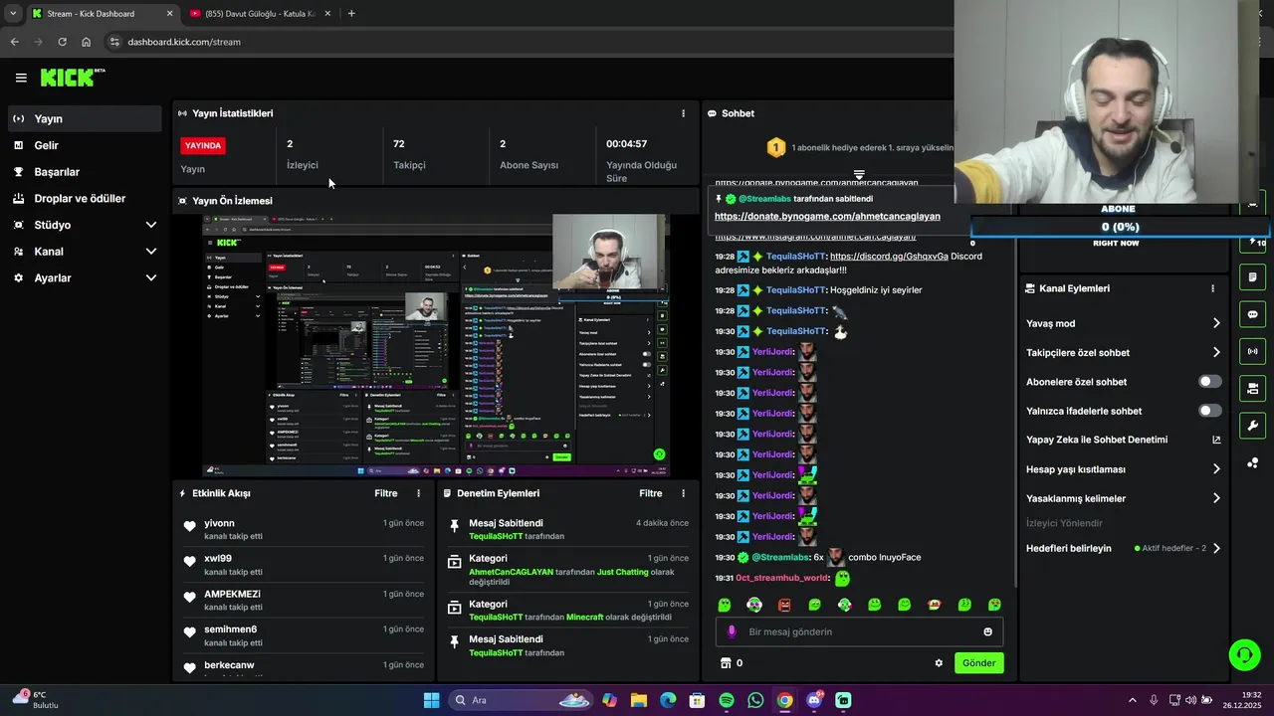Click TequilaSHoTT in Hoşgeldiniz iyi seyirler message
Screen dimensions: 1274x716
coord(795,290)
